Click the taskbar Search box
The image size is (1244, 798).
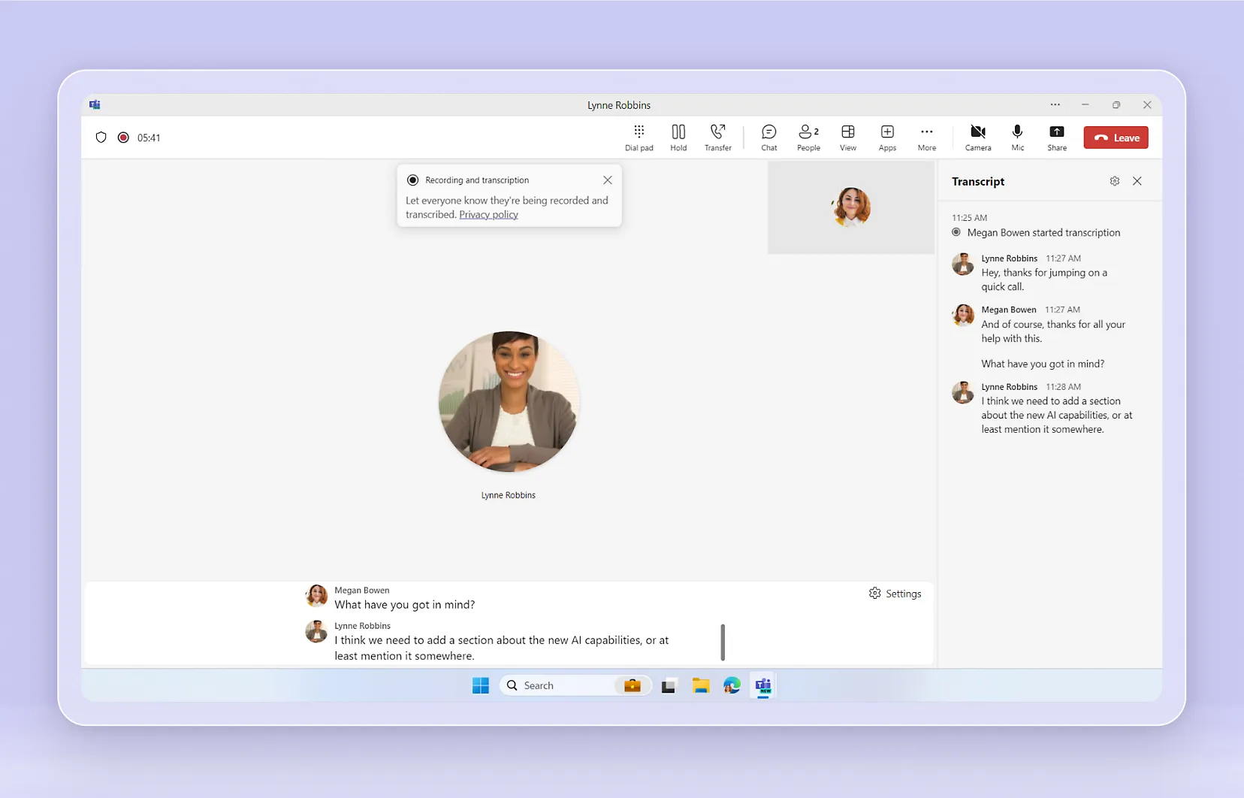pyautogui.click(x=575, y=685)
